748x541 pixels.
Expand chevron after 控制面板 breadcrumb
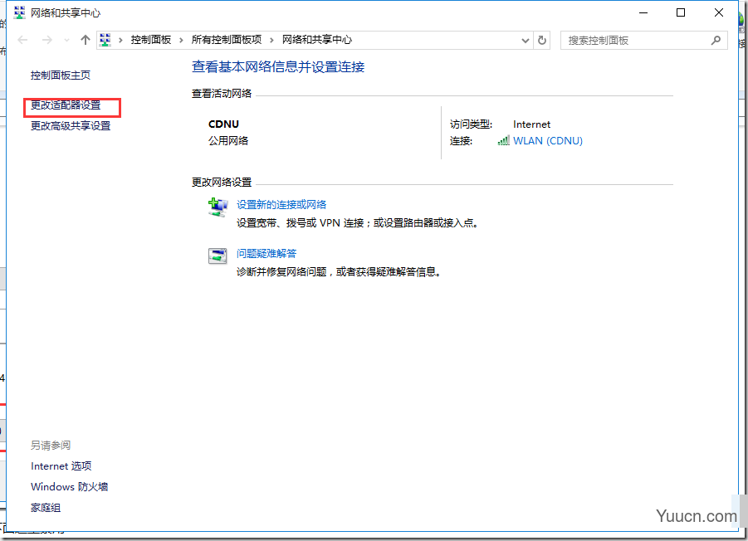coord(181,41)
